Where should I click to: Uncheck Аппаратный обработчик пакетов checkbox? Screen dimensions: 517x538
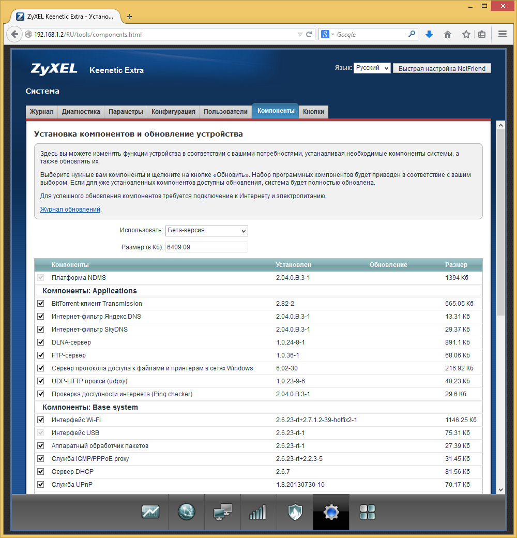click(41, 446)
